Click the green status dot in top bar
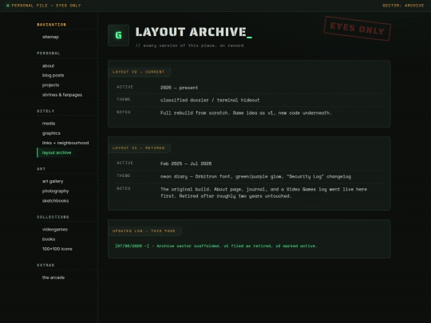The width and height of the screenshot is (431, 323). coord(8,6)
